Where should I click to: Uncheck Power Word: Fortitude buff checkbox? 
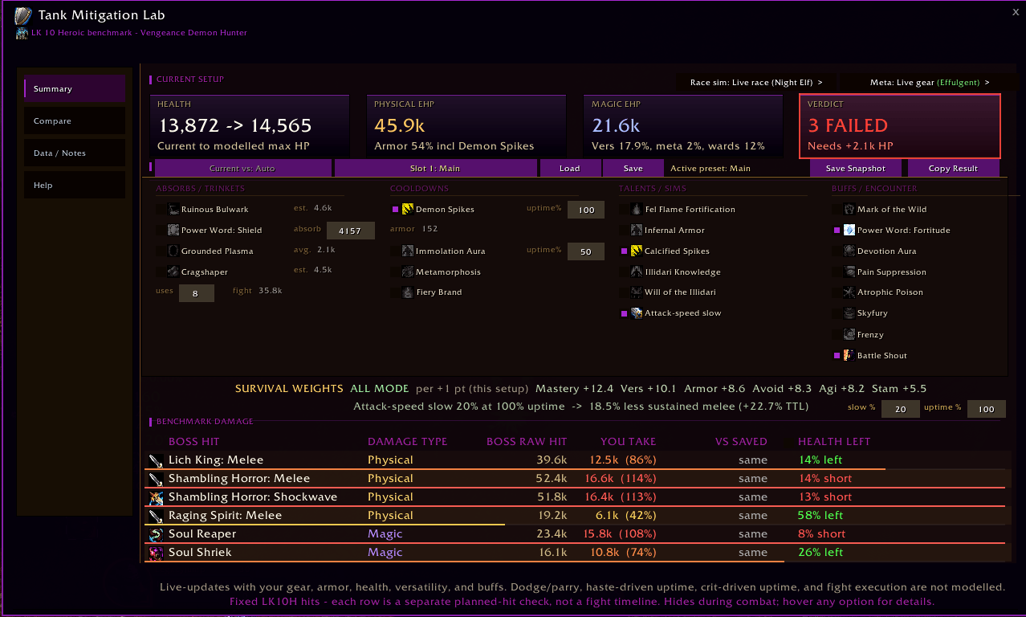[837, 230]
